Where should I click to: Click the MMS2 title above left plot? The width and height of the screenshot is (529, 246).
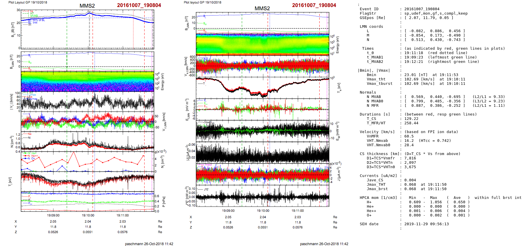click(87, 6)
